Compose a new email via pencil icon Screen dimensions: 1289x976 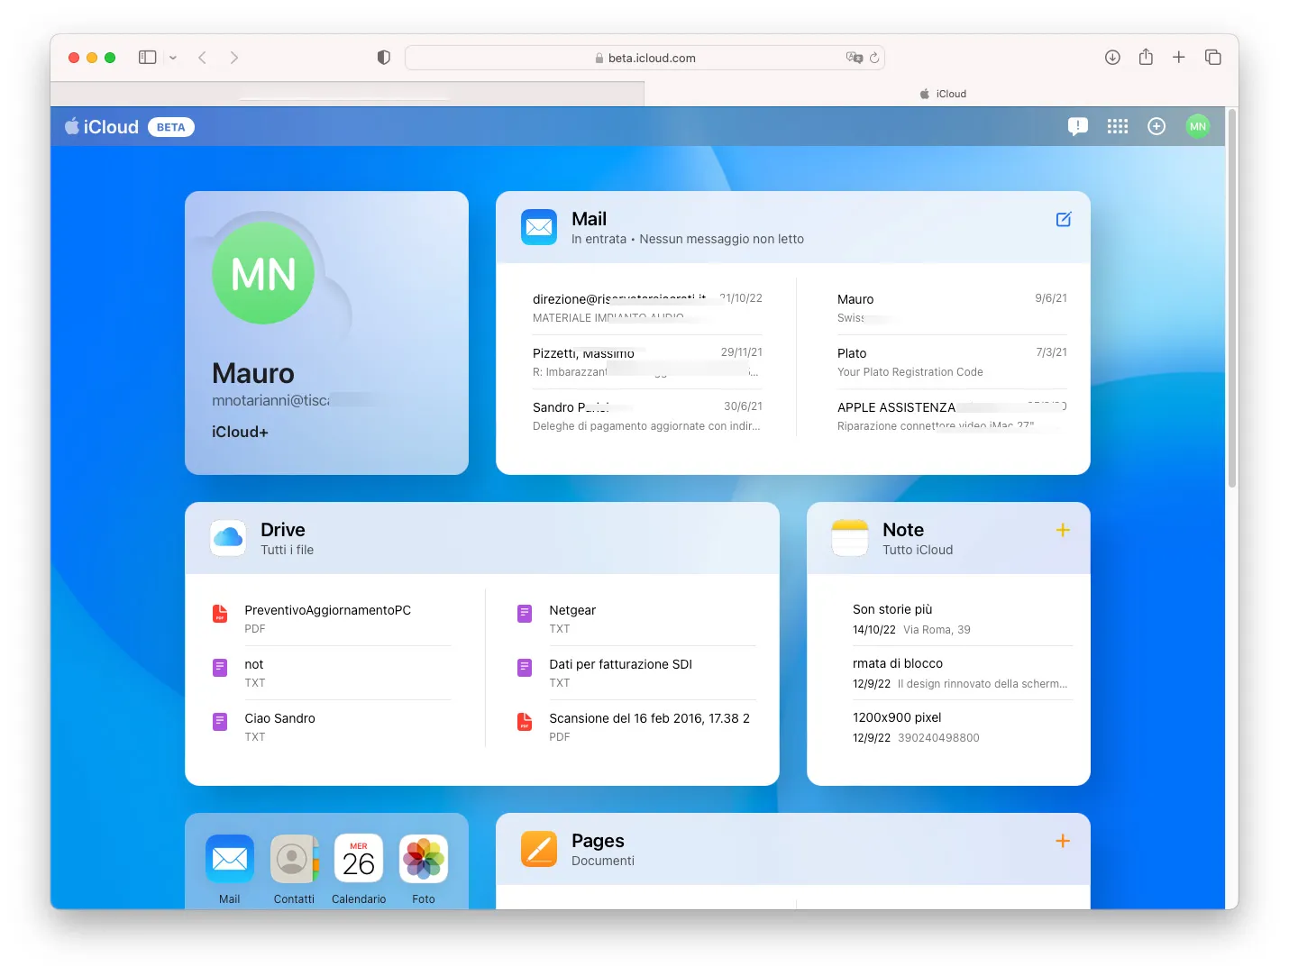pos(1064,219)
